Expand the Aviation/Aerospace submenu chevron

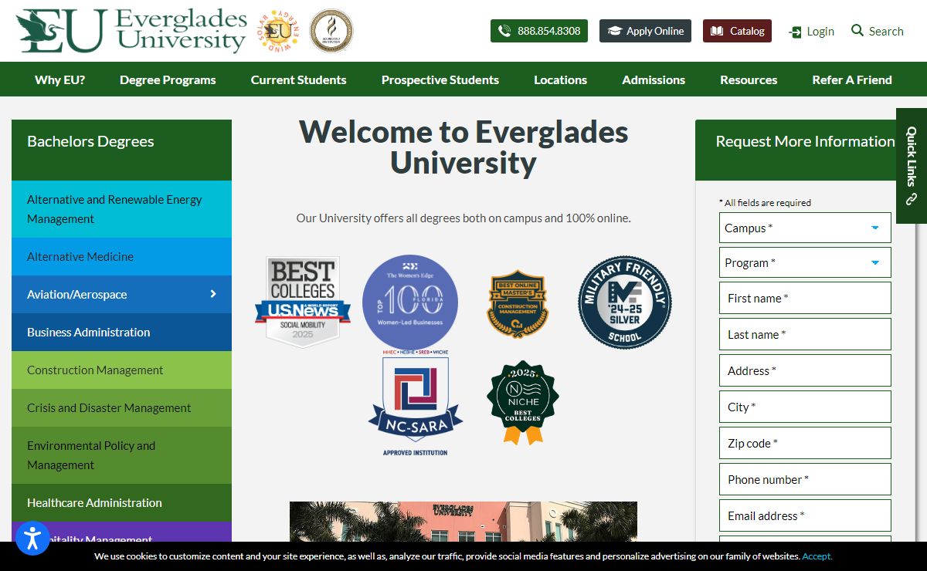click(x=213, y=294)
